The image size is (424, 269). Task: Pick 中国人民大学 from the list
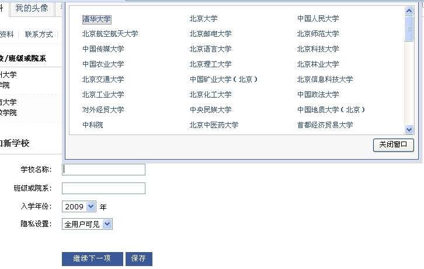318,19
